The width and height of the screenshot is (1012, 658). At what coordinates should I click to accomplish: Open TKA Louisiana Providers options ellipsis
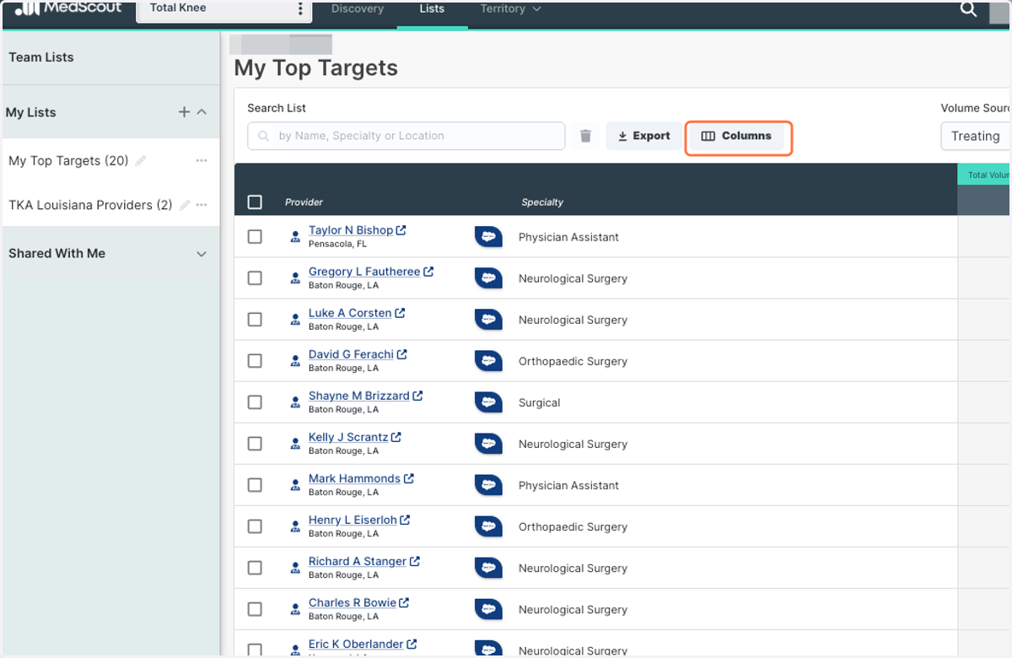202,205
